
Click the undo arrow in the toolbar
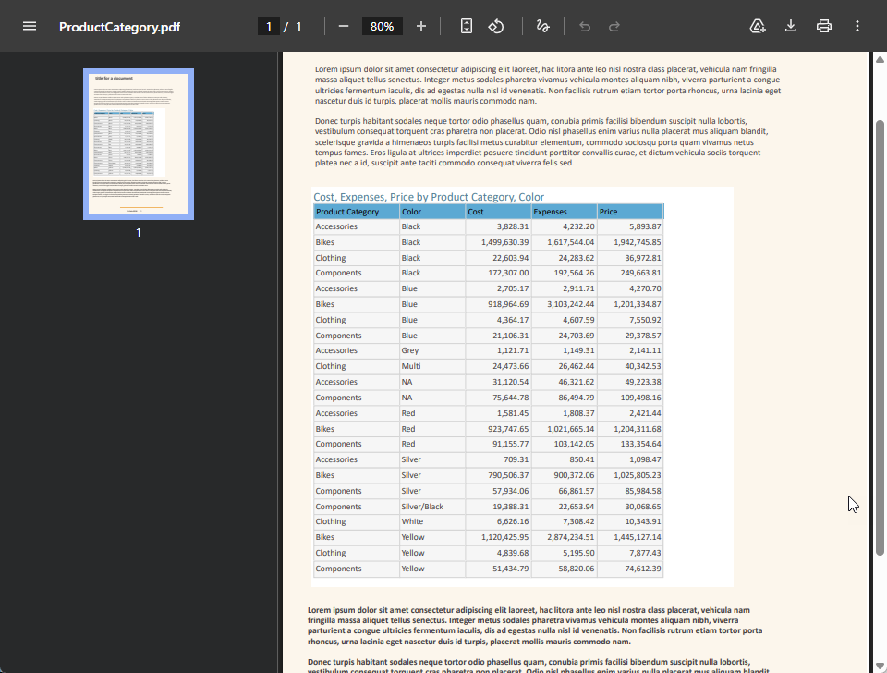[x=584, y=26]
